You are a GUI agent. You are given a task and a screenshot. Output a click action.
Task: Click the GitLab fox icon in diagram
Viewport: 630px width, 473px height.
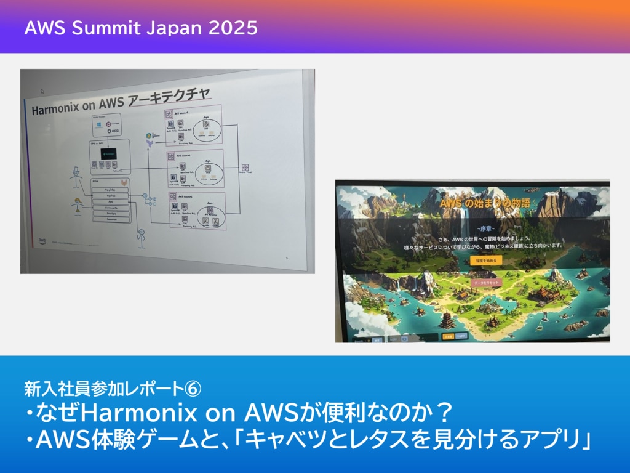click(124, 183)
